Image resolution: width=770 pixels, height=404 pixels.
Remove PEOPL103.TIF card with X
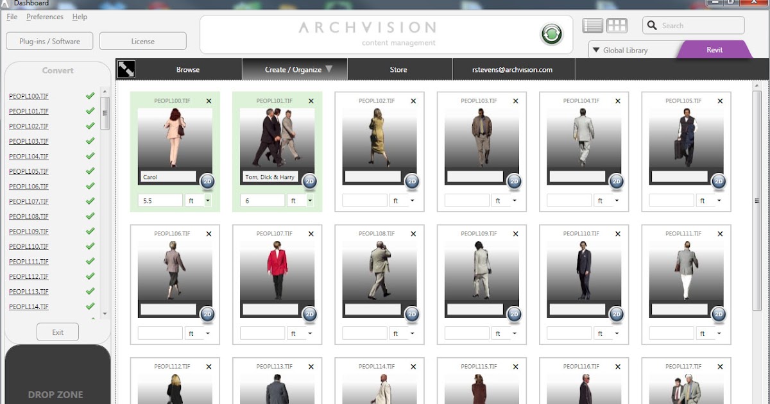click(516, 101)
